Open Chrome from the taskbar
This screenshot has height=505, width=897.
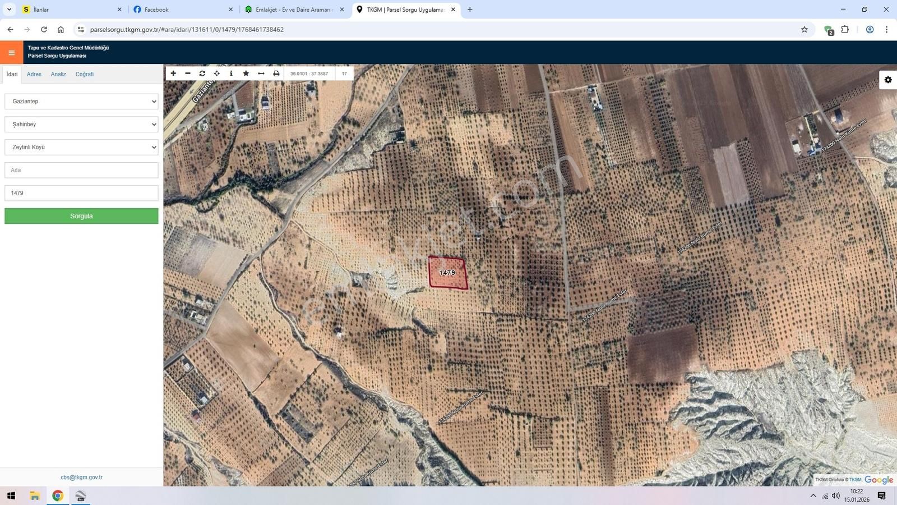click(x=57, y=496)
